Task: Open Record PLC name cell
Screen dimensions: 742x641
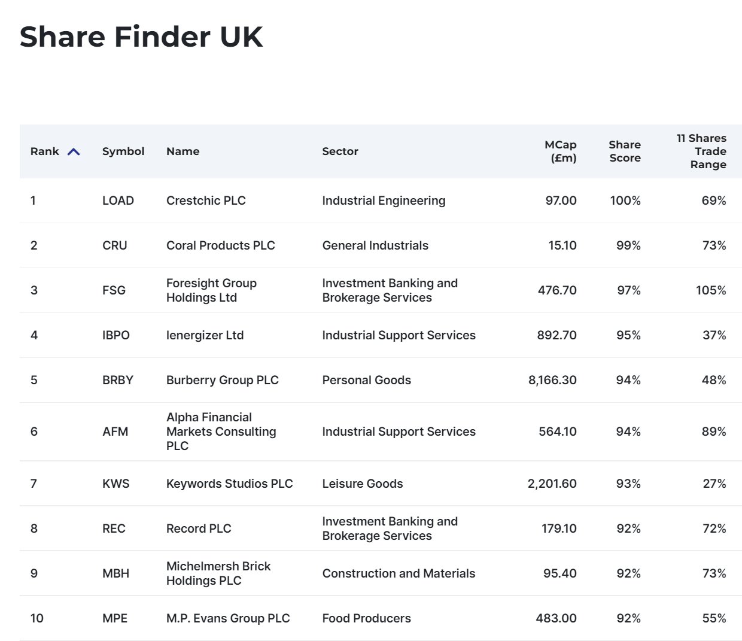Action: coord(199,528)
